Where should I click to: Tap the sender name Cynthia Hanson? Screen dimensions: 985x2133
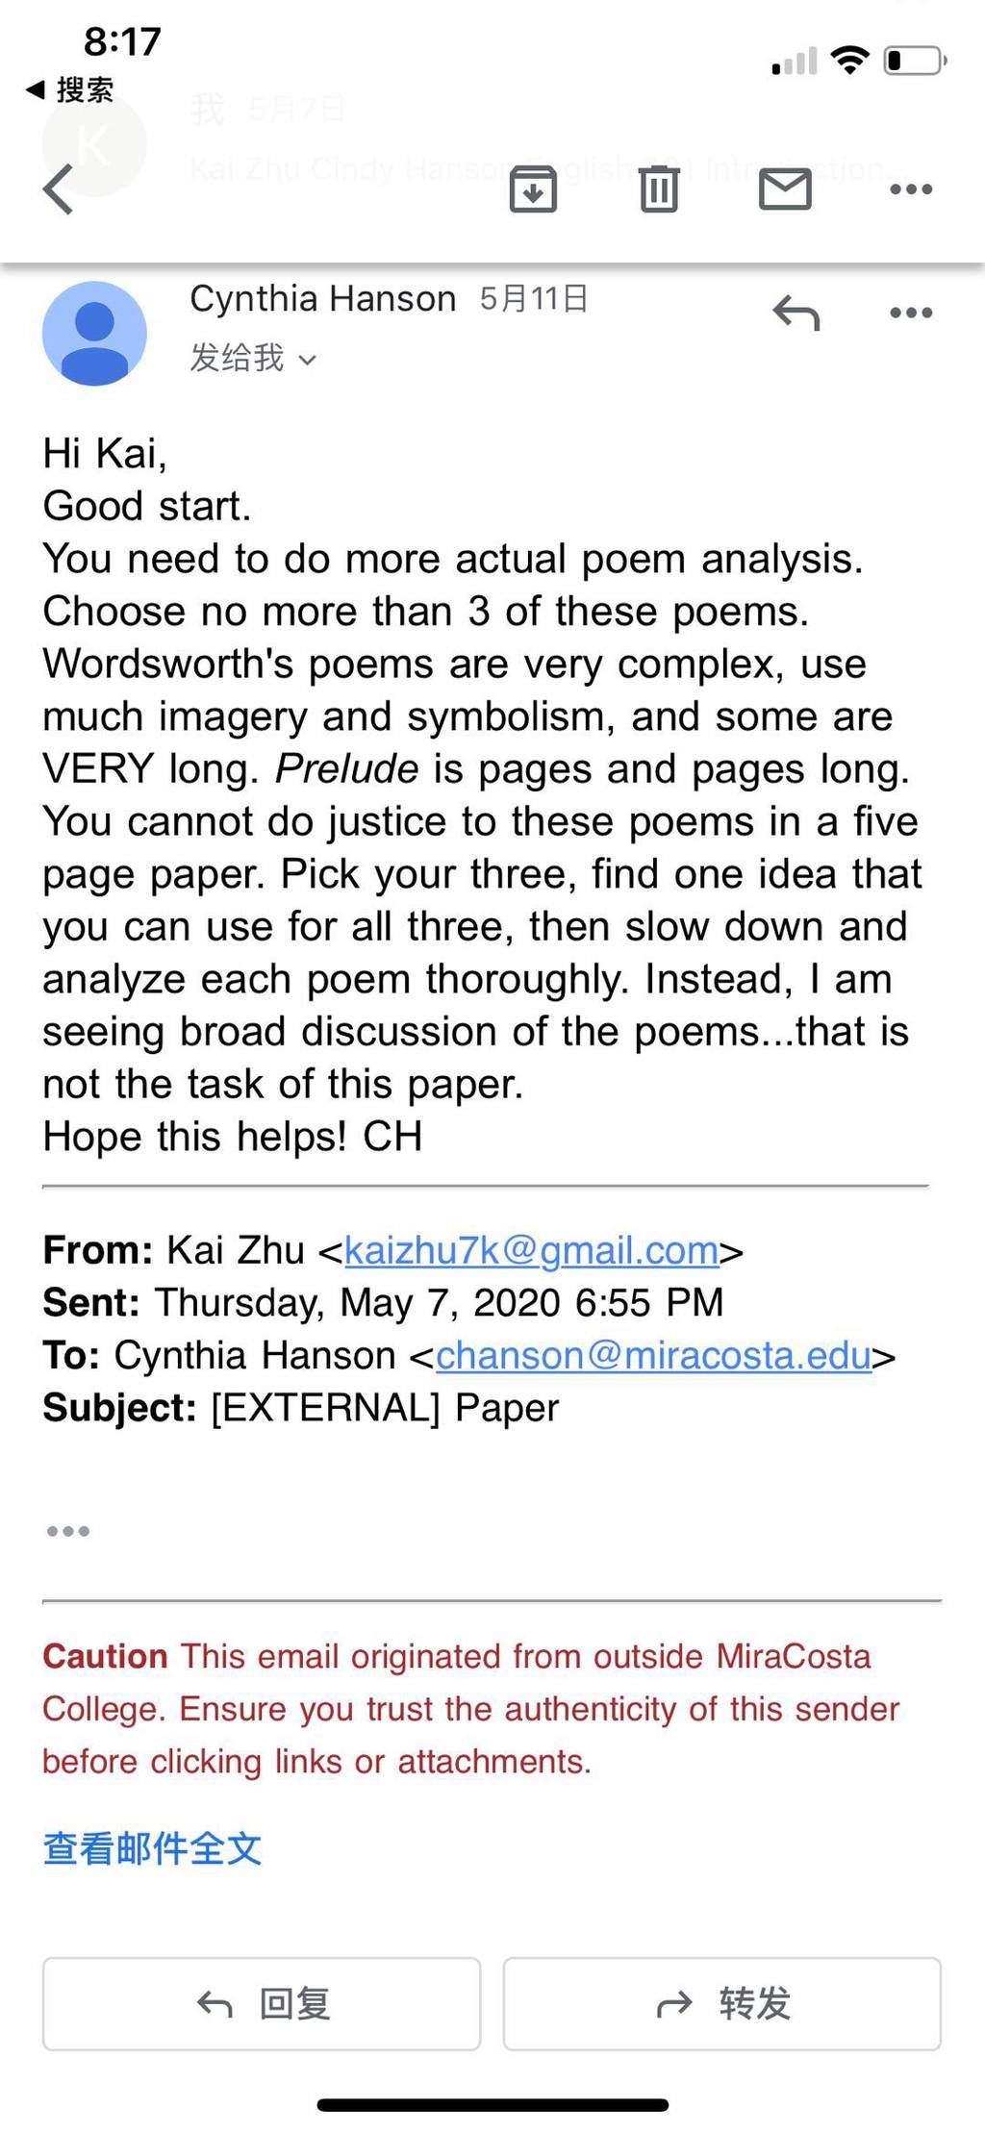click(322, 299)
